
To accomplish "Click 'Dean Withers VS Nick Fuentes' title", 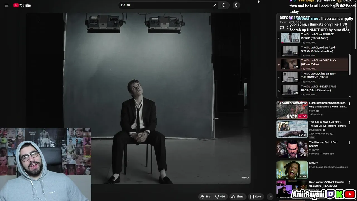I will tap(327, 184).
